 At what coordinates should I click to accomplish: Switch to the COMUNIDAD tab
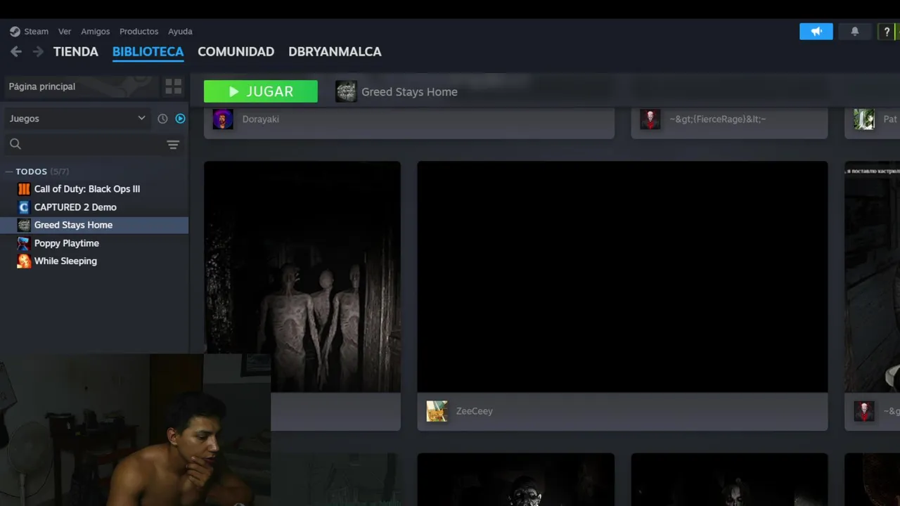236,52
